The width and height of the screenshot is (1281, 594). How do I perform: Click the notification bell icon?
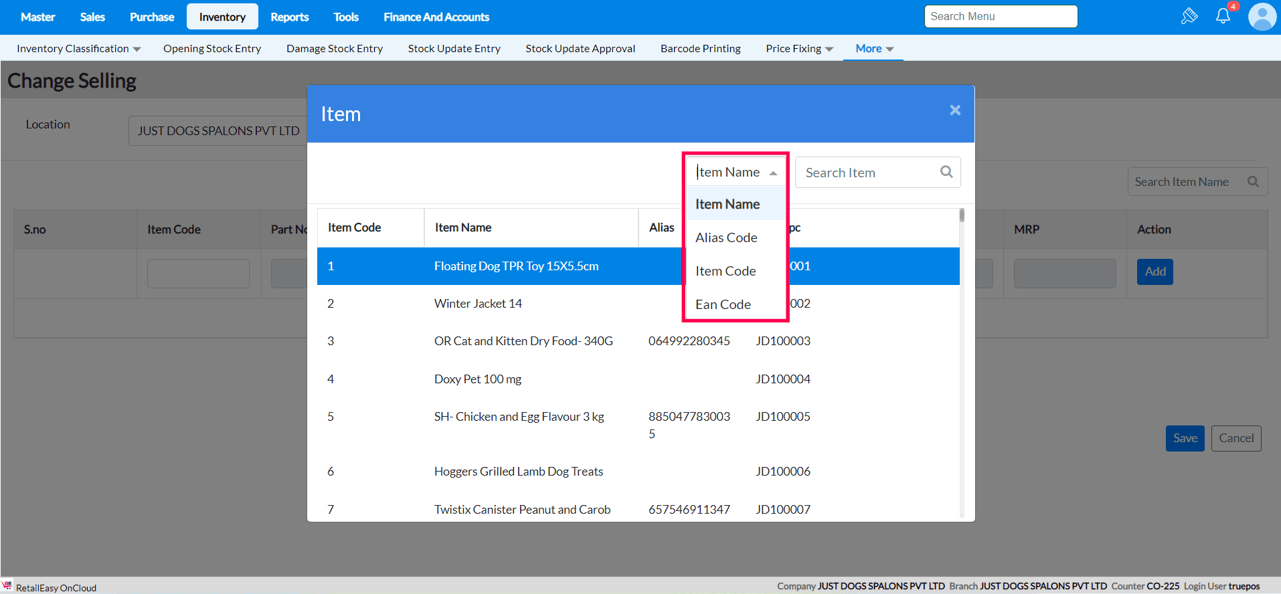[x=1222, y=17]
